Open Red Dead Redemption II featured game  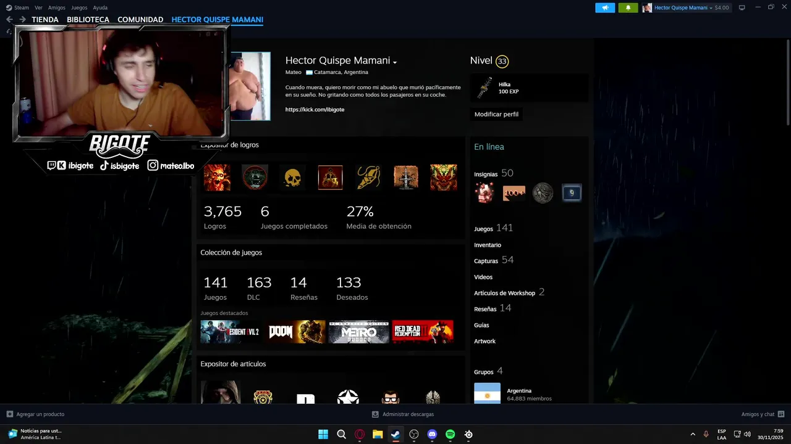coord(423,332)
